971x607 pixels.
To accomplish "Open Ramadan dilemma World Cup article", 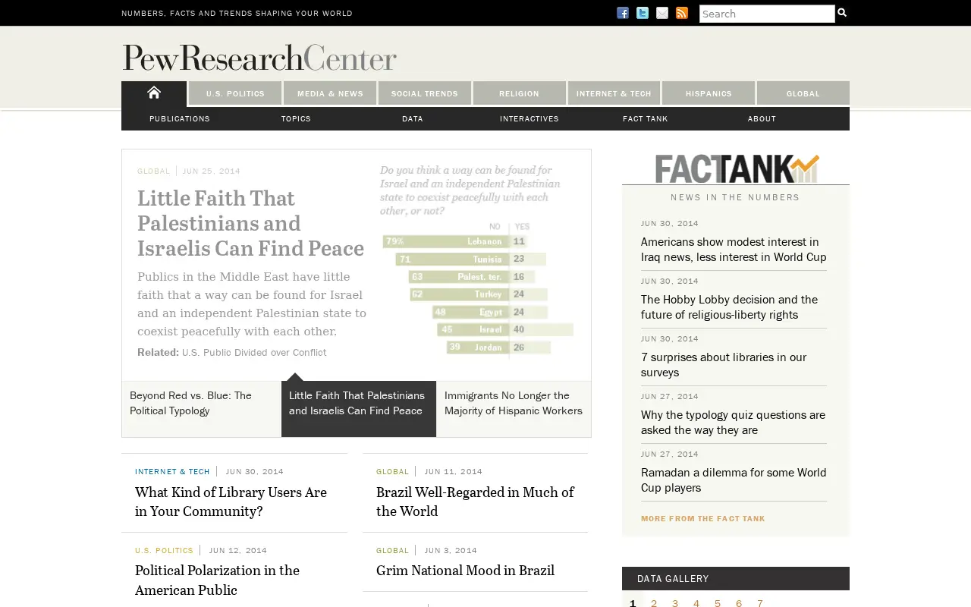I will pos(734,480).
